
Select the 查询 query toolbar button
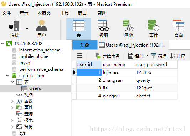click(179, 29)
